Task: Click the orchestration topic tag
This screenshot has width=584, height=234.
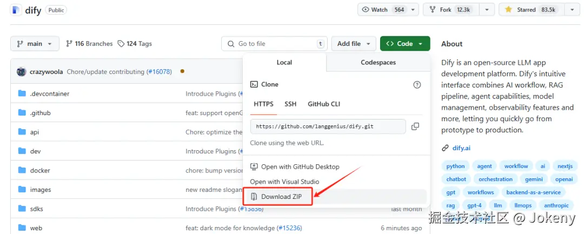Action: pos(495,179)
